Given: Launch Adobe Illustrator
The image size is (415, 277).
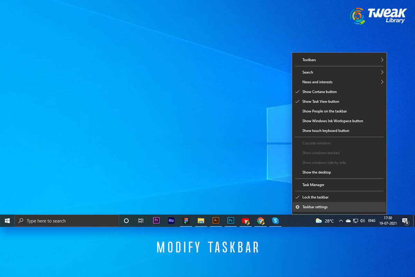Looking at the screenshot, I should click(215, 221).
